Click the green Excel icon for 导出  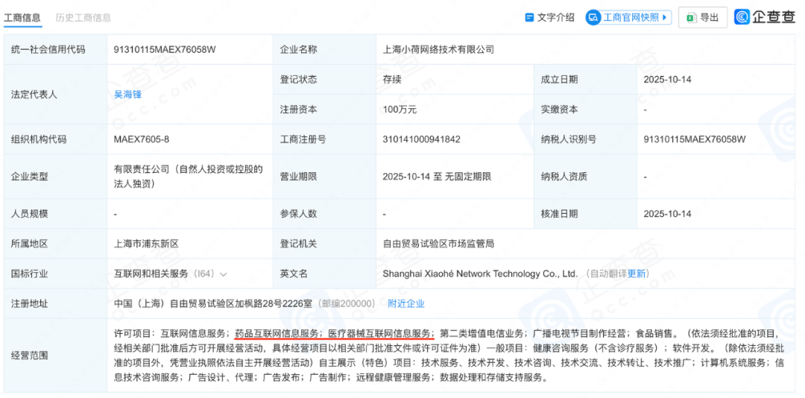[x=691, y=17]
